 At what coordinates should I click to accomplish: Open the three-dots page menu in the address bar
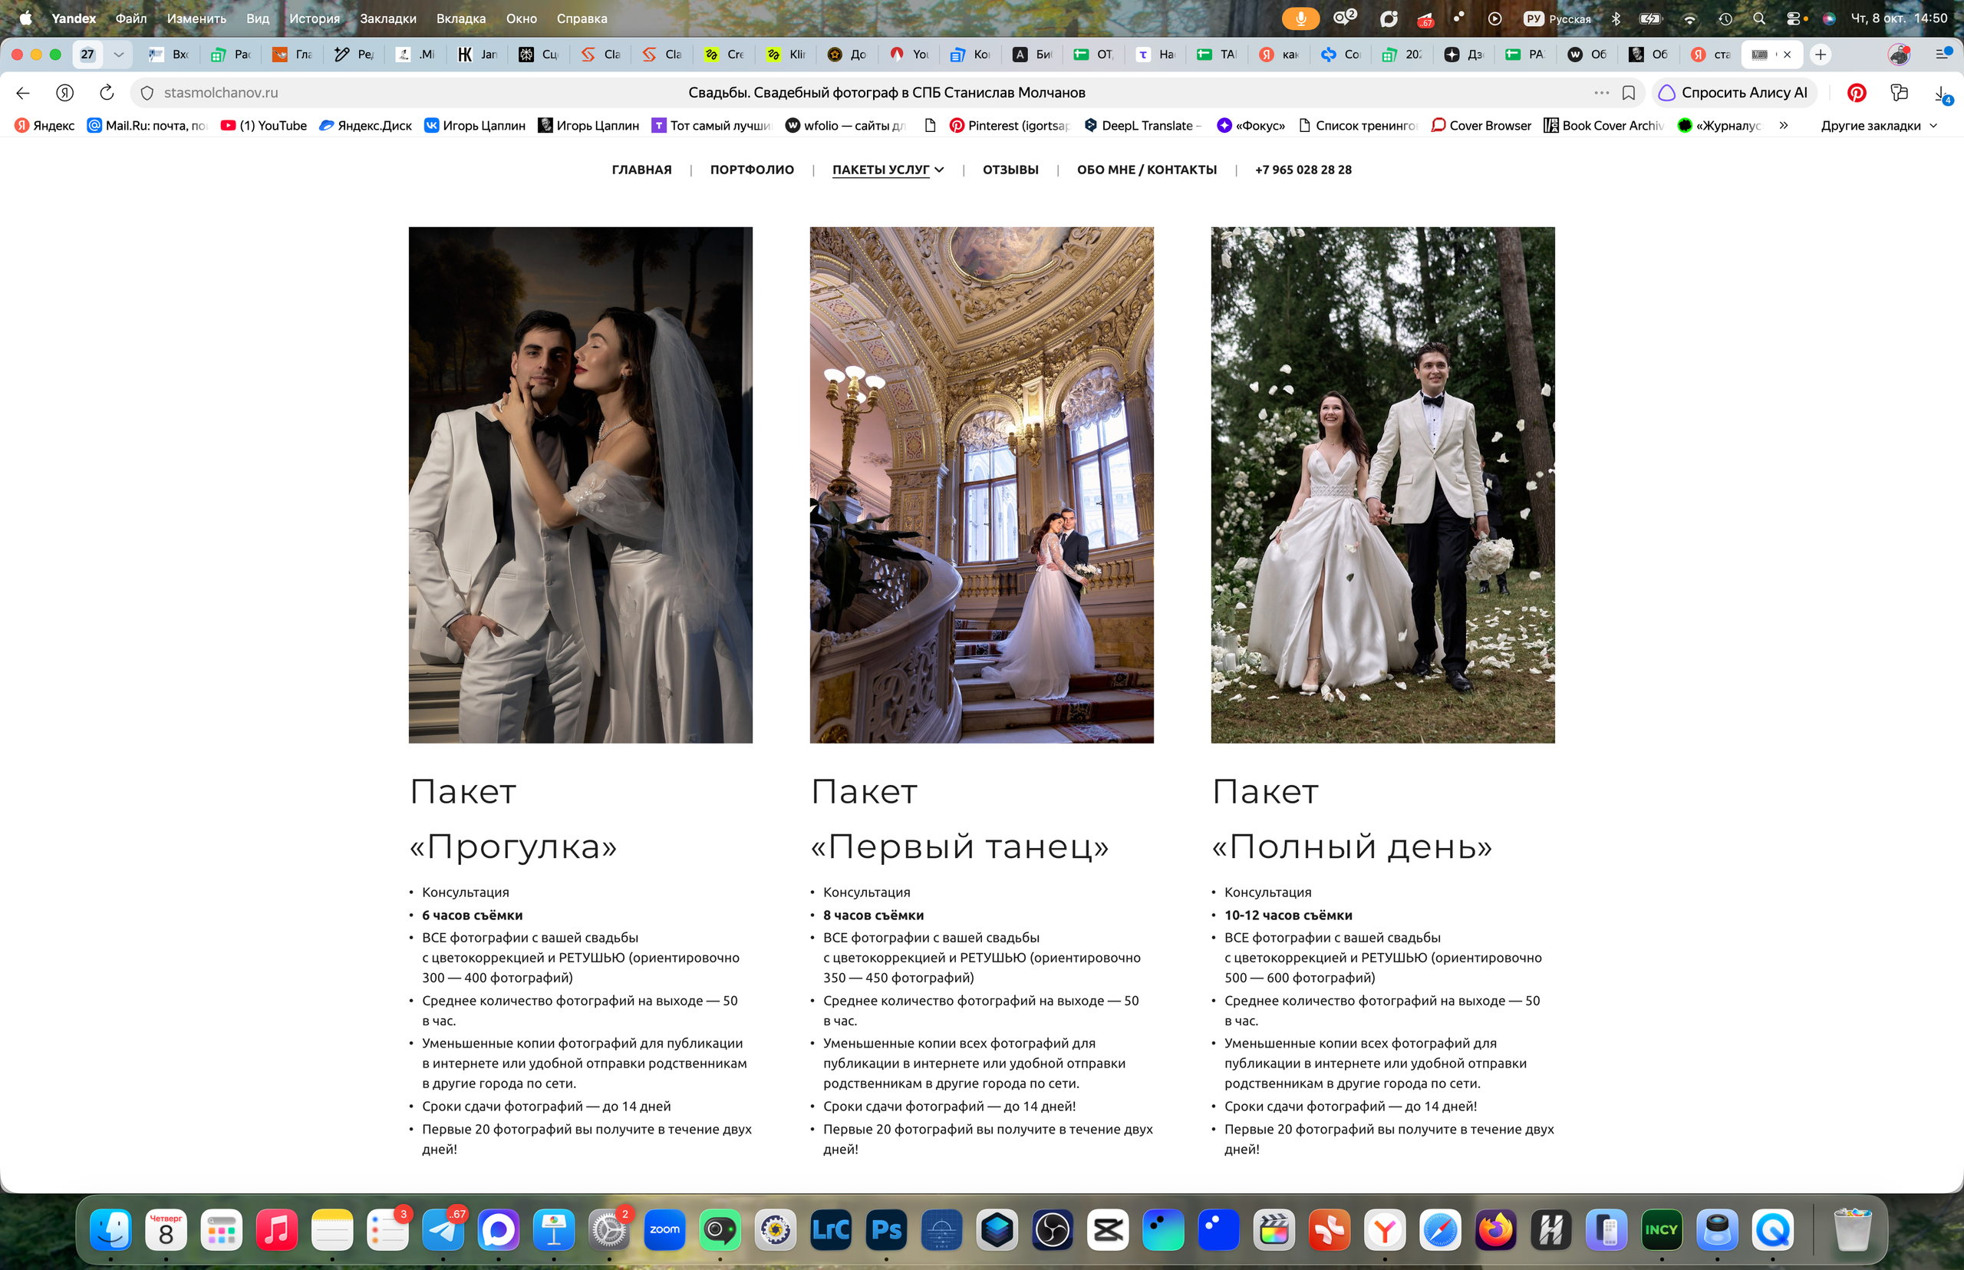point(1601,92)
